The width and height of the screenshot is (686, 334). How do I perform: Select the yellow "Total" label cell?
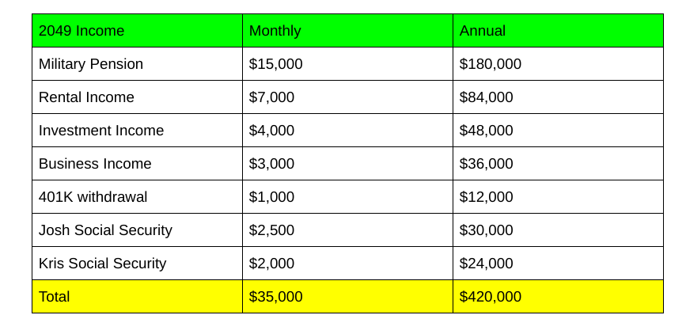click(55, 297)
